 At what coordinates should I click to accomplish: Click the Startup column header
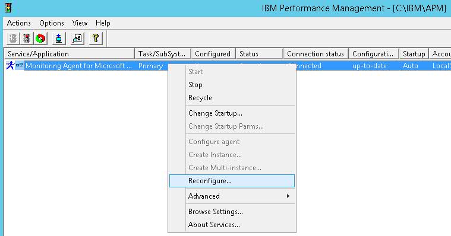pos(414,54)
